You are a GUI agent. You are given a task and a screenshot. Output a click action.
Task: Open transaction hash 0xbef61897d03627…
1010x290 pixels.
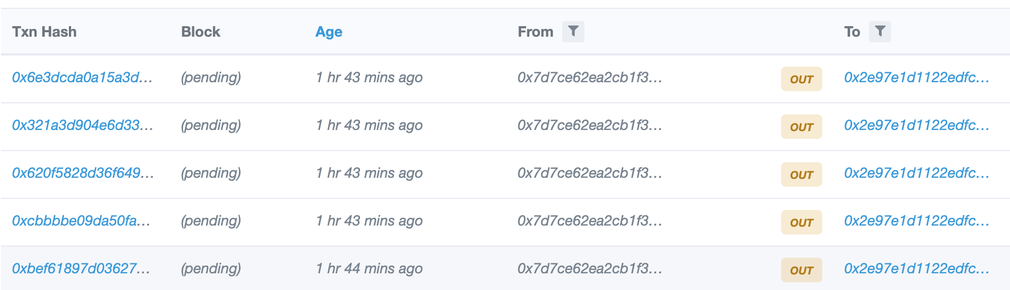click(x=81, y=268)
